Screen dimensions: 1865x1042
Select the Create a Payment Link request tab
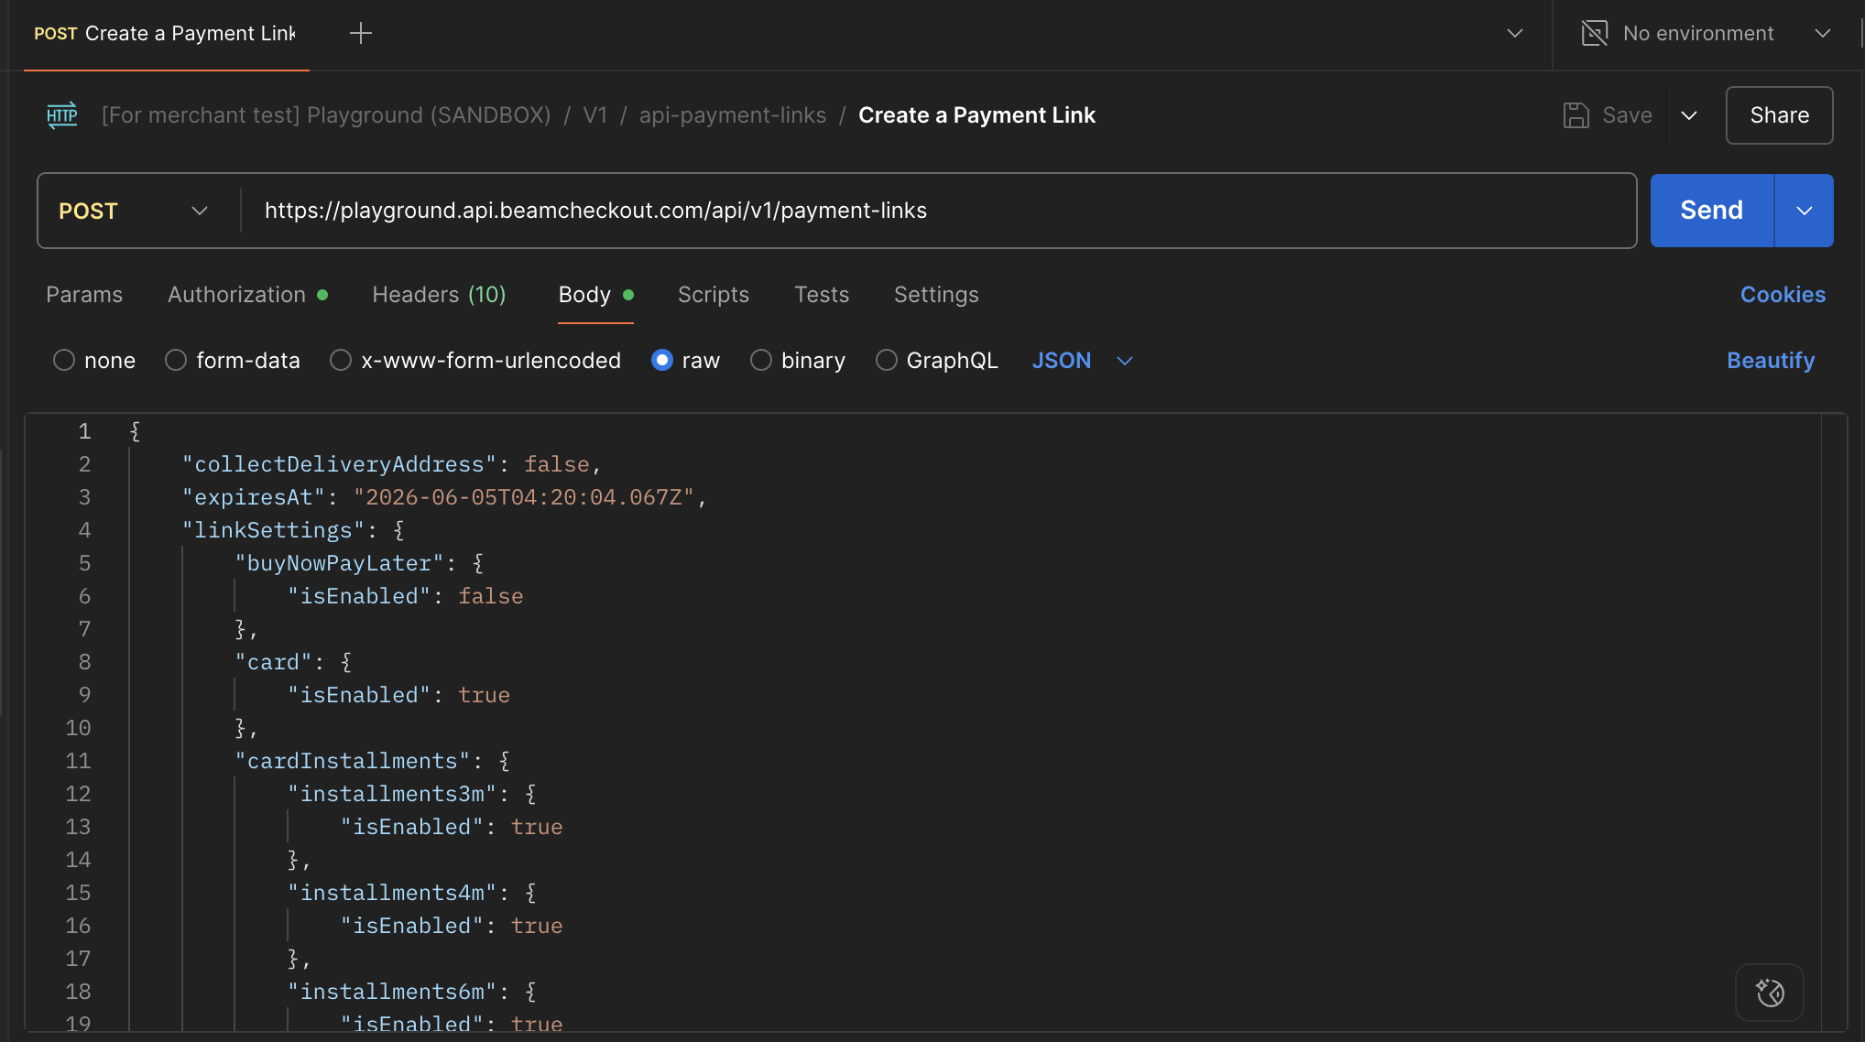pyautogui.click(x=166, y=34)
